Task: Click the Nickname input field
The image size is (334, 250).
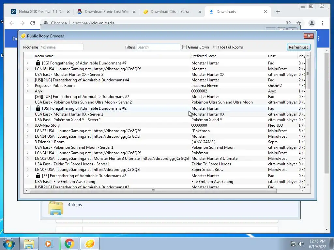Action: tap(62, 47)
